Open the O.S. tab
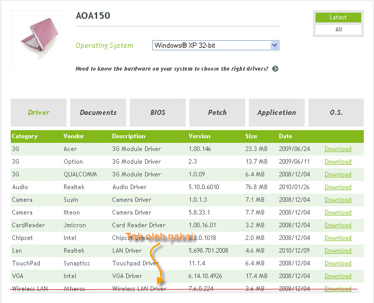 336,112
